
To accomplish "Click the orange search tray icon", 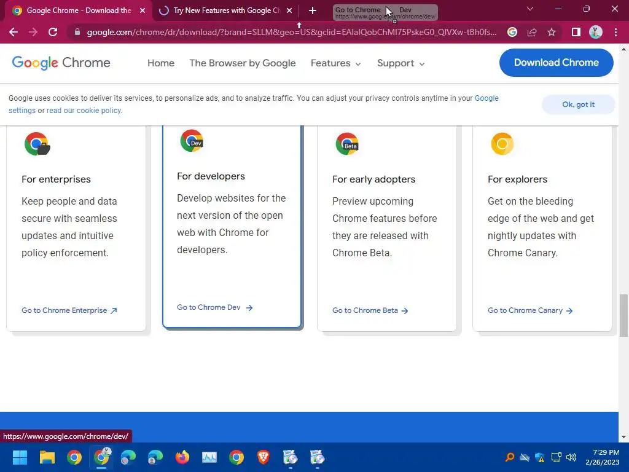I will click(x=509, y=457).
